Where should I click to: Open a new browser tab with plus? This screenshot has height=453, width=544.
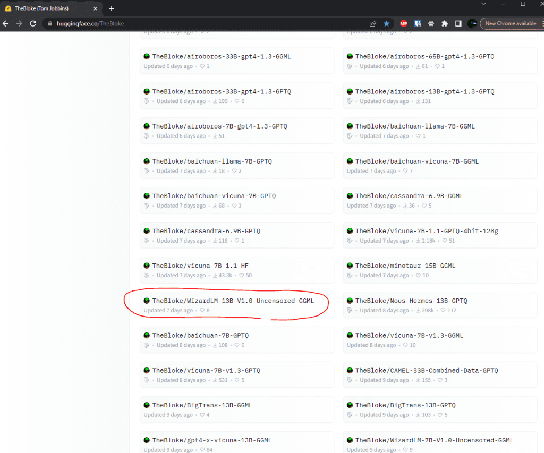[x=112, y=8]
